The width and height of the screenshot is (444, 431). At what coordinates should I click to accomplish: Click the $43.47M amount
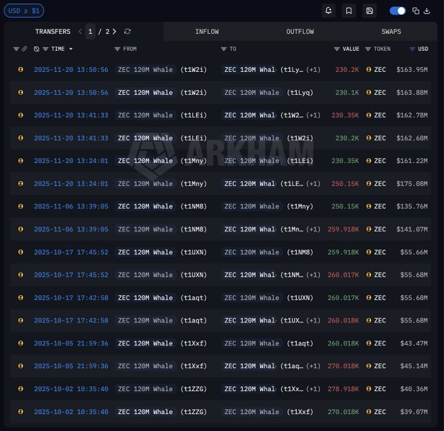point(414,343)
